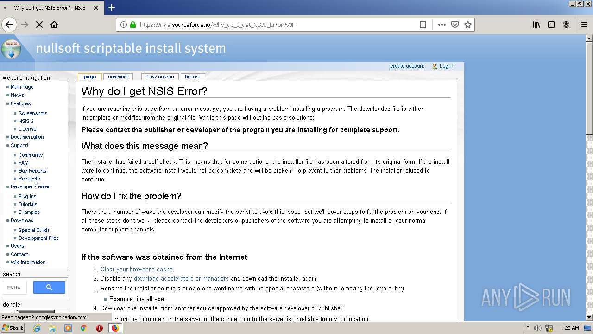
Task: Open the 'history' tab
Action: click(193, 77)
